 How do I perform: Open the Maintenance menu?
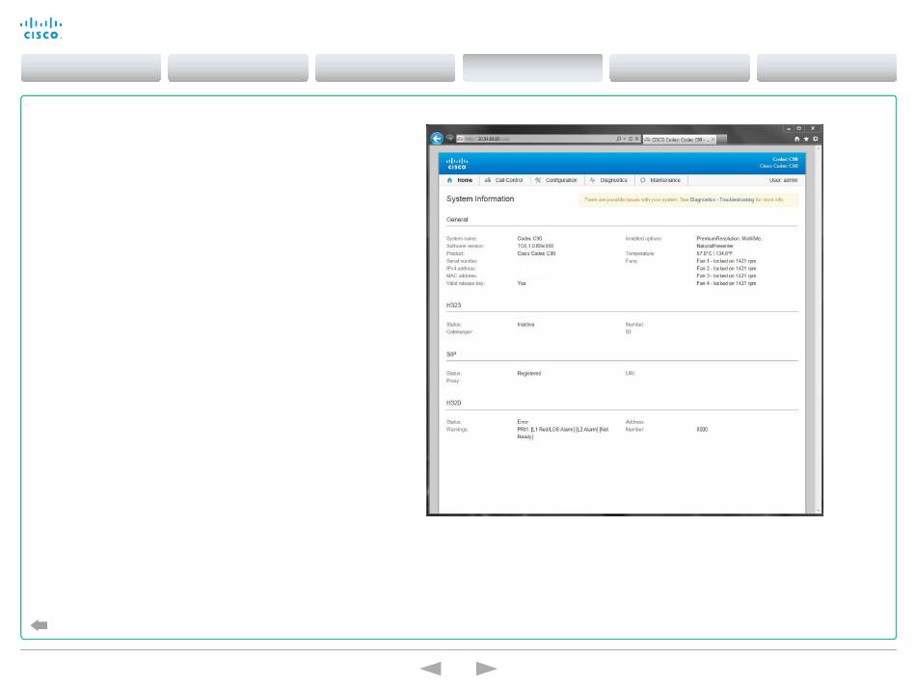click(660, 180)
